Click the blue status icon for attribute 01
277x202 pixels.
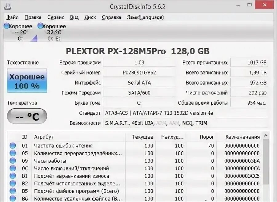(x=13, y=145)
